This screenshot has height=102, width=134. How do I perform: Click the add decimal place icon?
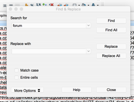45,4
